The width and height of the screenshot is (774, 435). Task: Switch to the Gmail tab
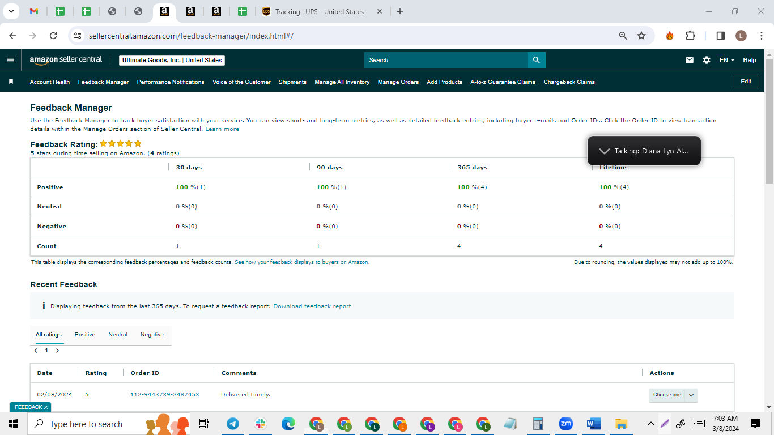(33, 11)
